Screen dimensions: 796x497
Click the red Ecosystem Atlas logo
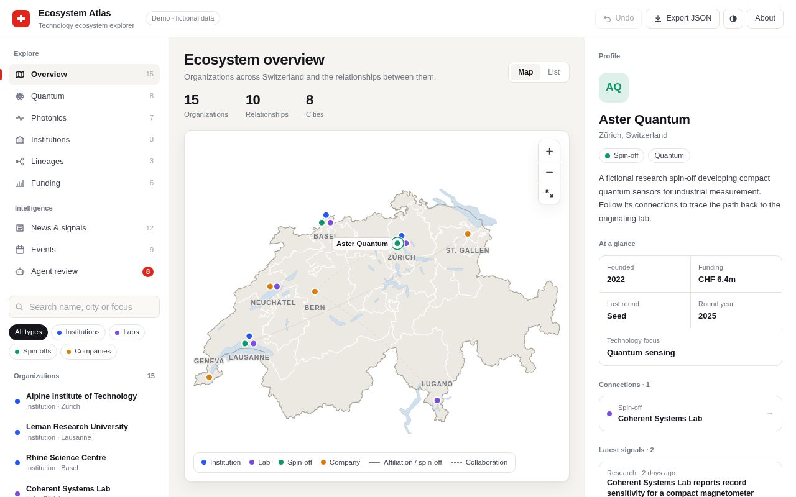pyautogui.click(x=21, y=19)
